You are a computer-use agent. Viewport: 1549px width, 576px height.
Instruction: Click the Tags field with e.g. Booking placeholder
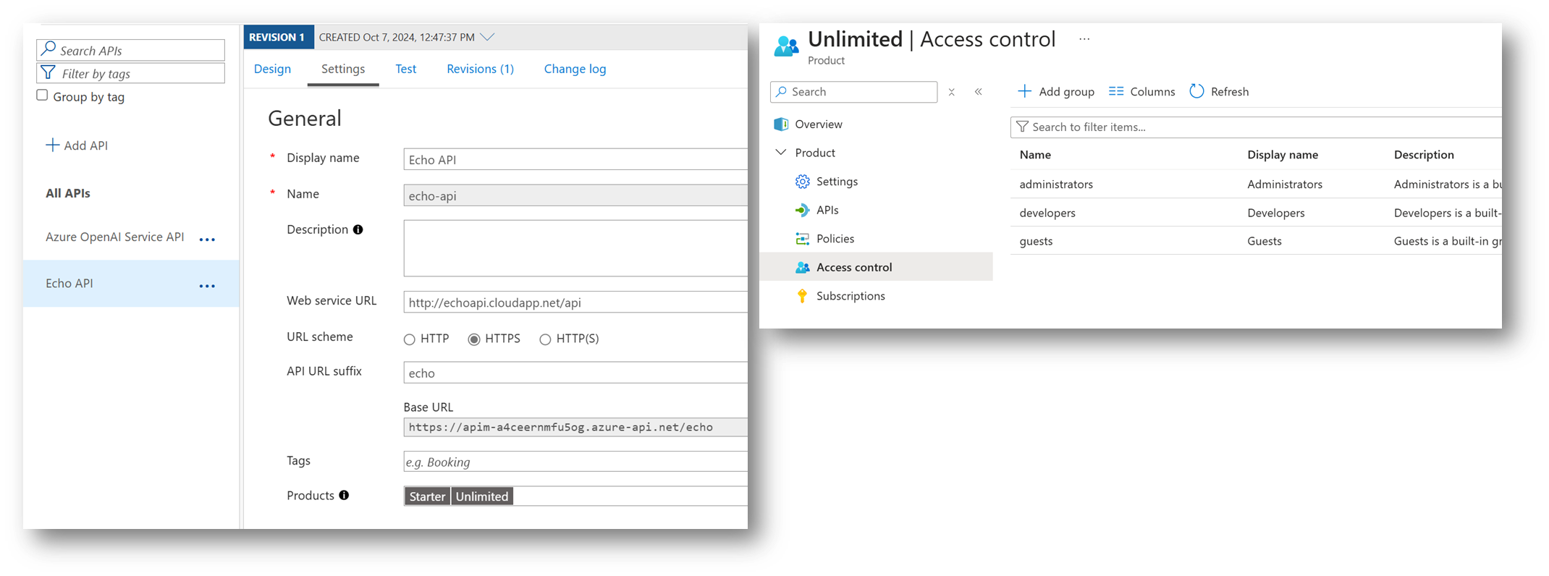(575, 462)
